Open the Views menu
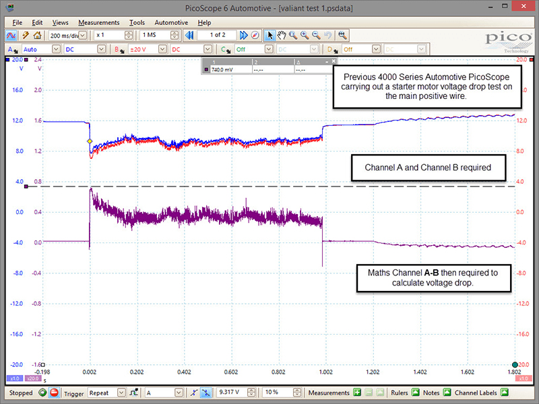Viewport: 539px width, 404px height. pyautogui.click(x=60, y=23)
